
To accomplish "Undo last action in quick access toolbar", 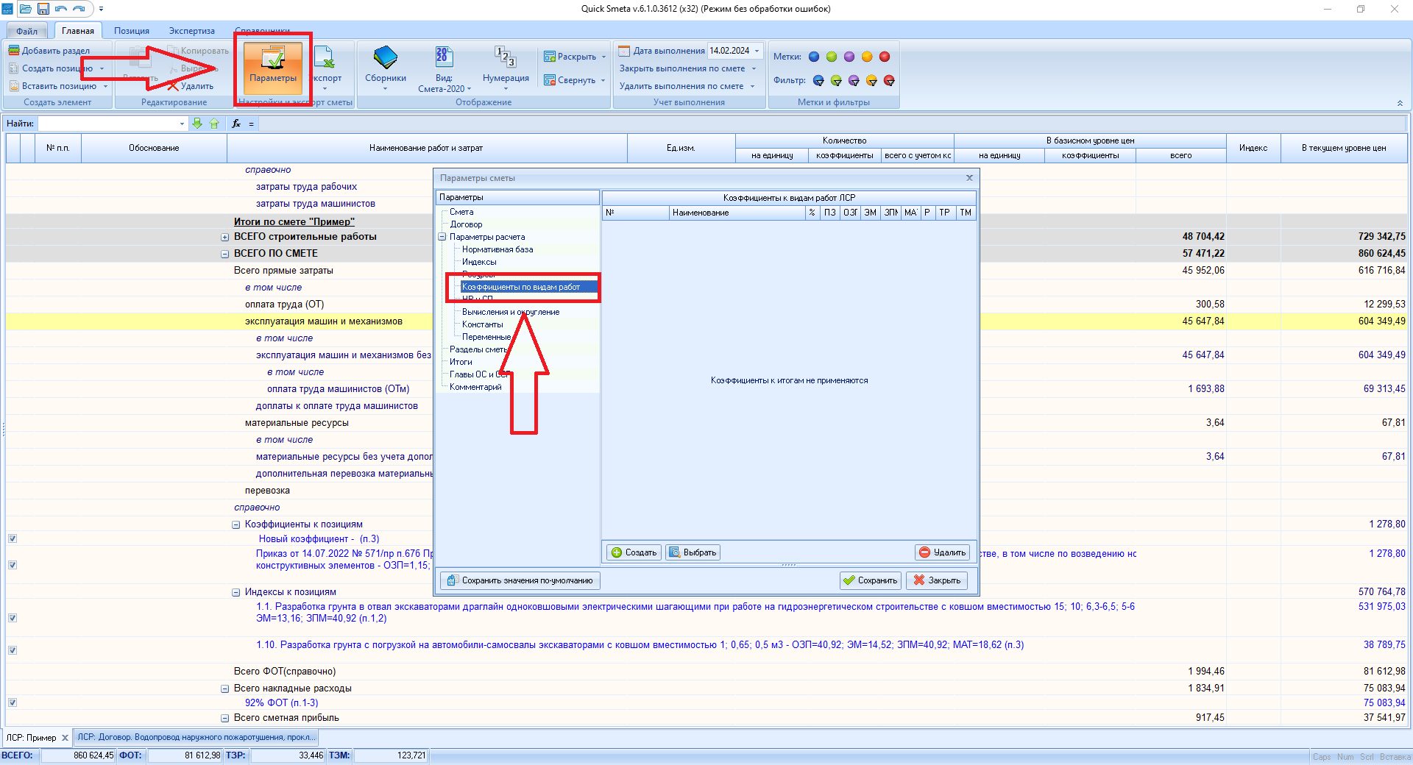I will click(x=61, y=9).
